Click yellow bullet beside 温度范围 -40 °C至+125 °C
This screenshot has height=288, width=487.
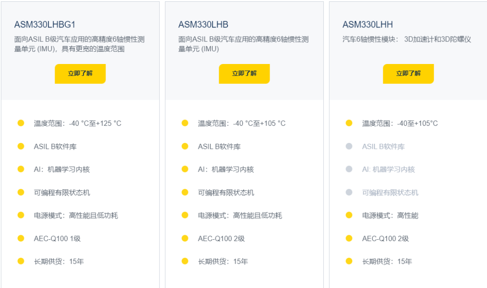click(21, 123)
